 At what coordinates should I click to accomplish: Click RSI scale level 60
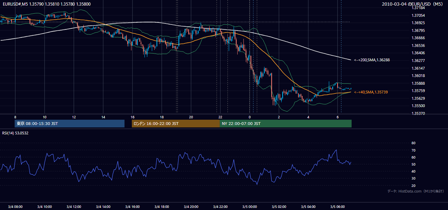pos(413,157)
